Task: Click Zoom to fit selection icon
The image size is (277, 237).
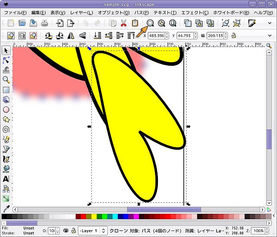Action: 150,23
